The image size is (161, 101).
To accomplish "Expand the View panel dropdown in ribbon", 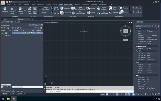I will (x=35, y=16).
